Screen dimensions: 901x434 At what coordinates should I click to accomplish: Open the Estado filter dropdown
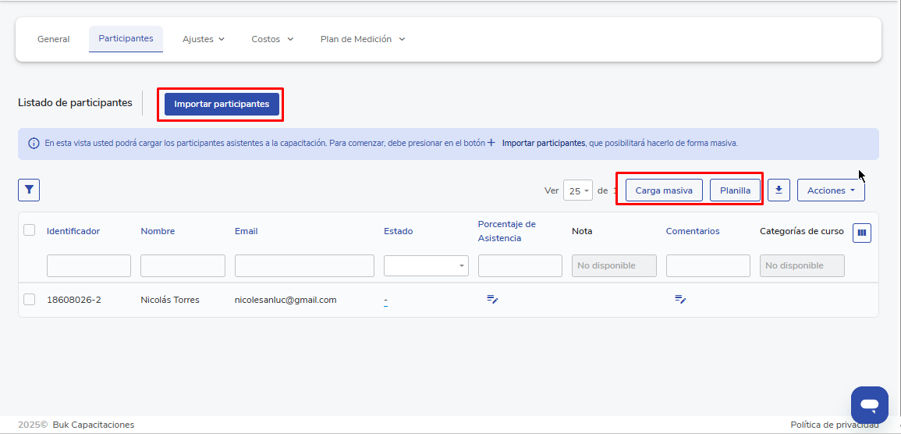click(426, 265)
